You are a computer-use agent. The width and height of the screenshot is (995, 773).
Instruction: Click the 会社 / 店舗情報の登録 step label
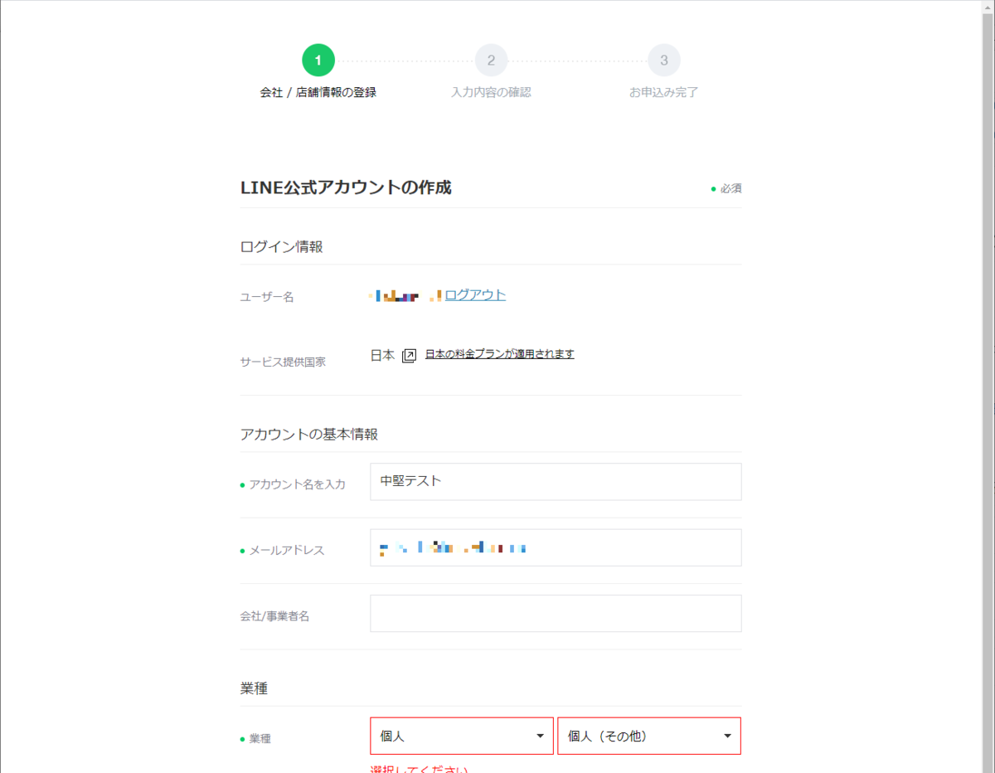pos(318,92)
